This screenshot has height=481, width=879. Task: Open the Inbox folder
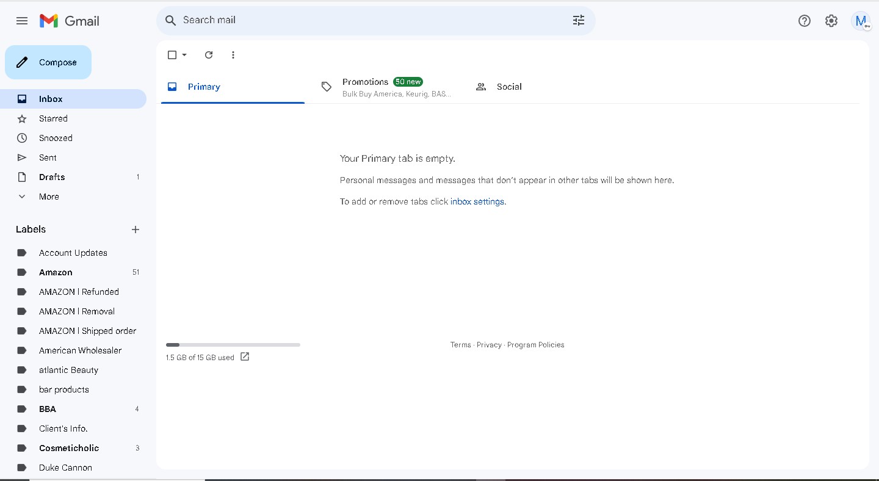(x=73, y=99)
